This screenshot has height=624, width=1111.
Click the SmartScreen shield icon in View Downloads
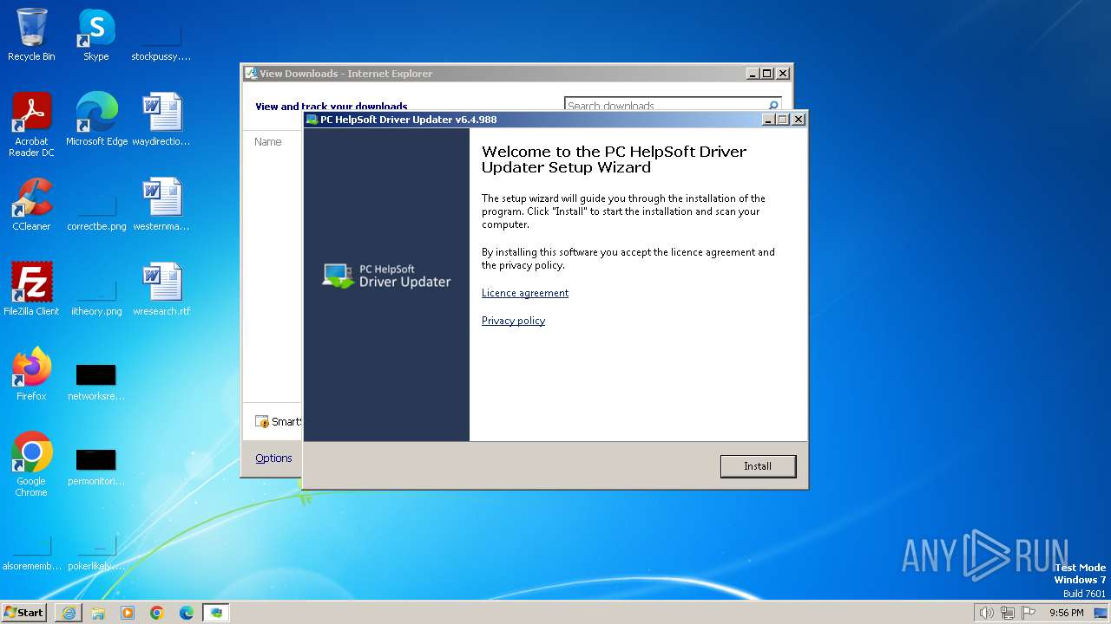pos(262,422)
